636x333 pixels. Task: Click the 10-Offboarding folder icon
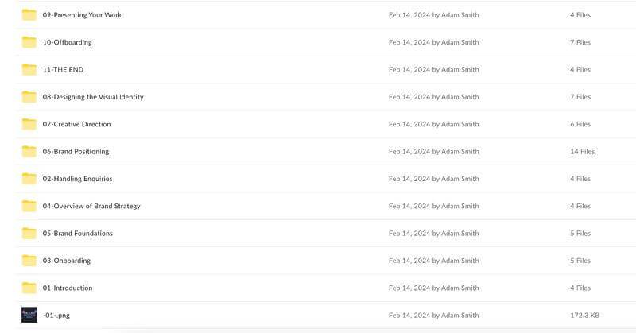(x=29, y=42)
